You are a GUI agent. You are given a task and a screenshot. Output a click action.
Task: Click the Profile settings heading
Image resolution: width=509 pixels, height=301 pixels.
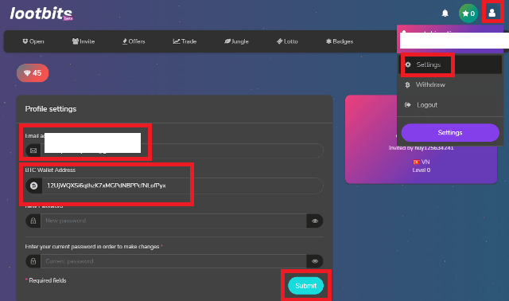51,109
